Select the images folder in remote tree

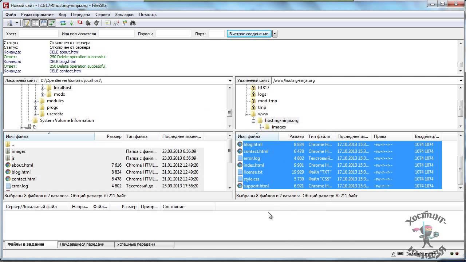279,127
